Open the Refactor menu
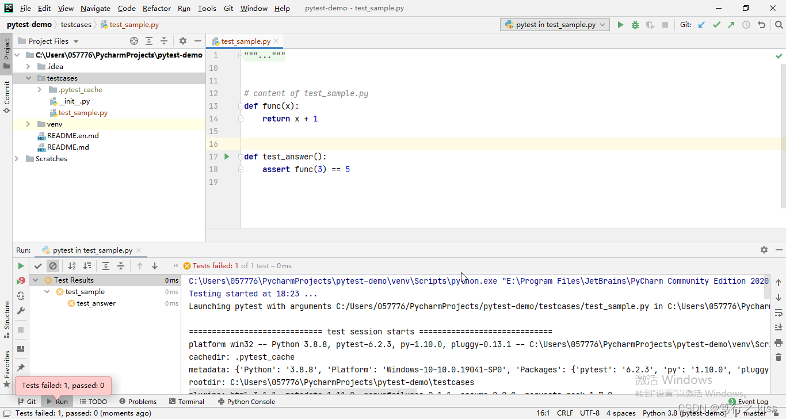 (157, 8)
